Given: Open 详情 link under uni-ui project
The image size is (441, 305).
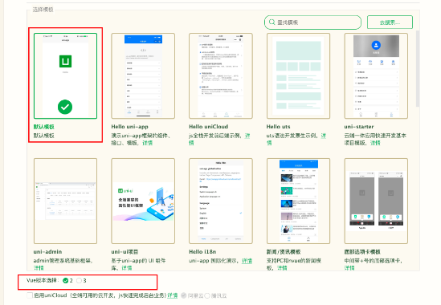Looking at the screenshot, I should (x=127, y=268).
